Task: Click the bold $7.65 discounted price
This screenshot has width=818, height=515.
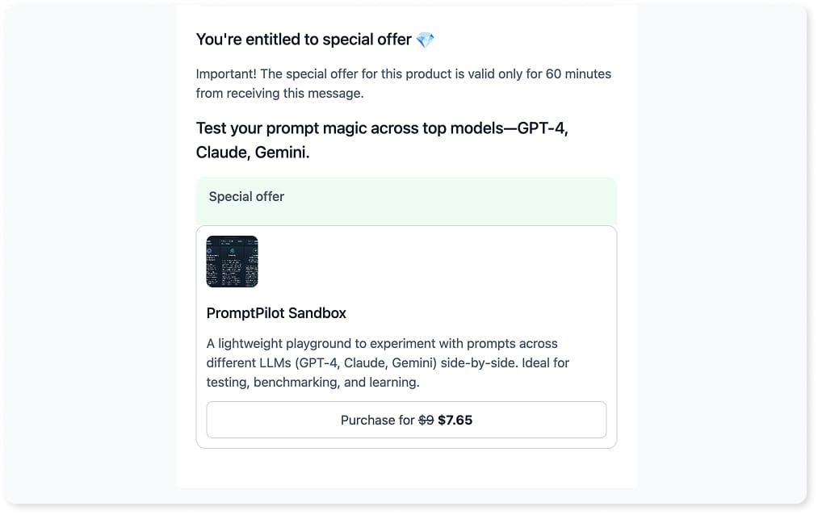Action: pyautogui.click(x=455, y=420)
